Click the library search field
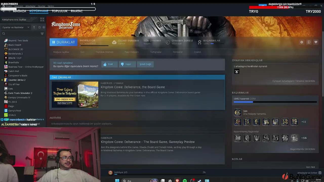 pos(22,34)
